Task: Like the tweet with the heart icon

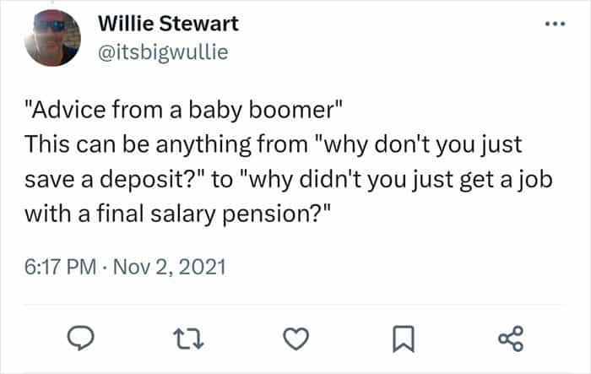Action: click(293, 339)
